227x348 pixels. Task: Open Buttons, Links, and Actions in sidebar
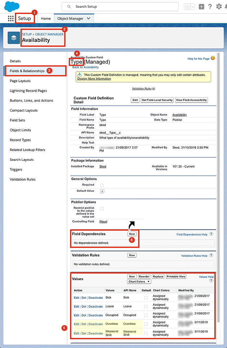31,100
